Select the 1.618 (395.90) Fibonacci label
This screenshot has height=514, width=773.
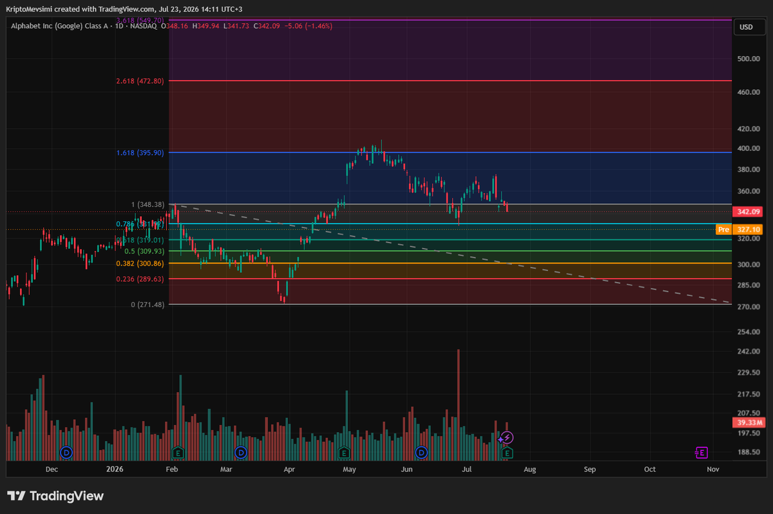(140, 153)
